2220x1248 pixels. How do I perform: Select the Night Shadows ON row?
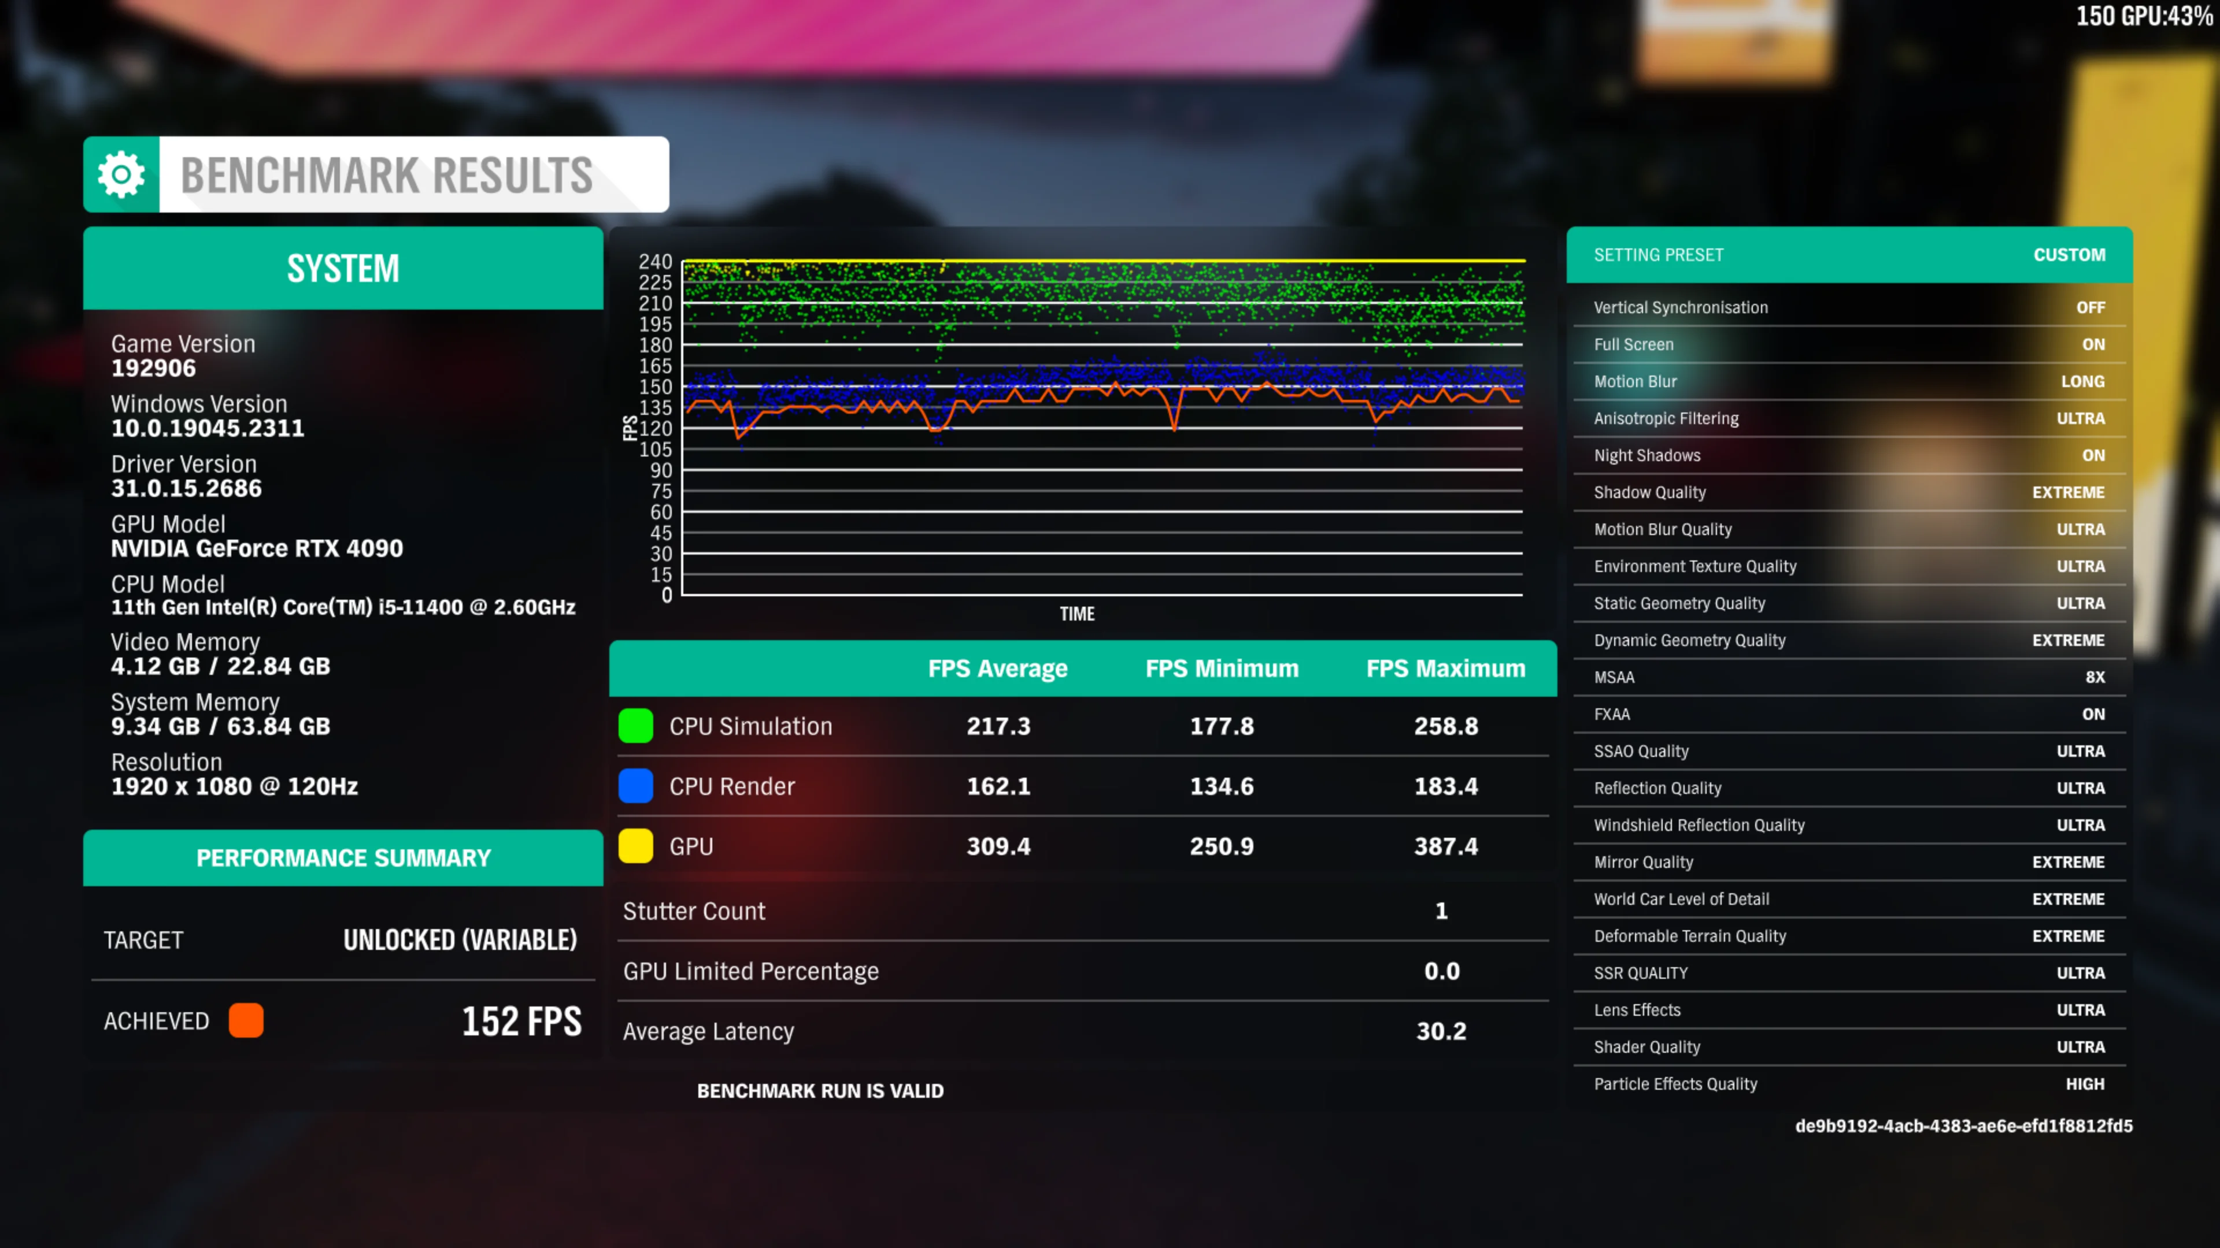[x=1849, y=456]
